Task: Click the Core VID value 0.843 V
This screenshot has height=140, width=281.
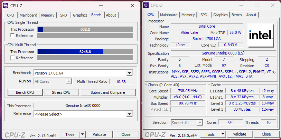Action: tap(231, 45)
